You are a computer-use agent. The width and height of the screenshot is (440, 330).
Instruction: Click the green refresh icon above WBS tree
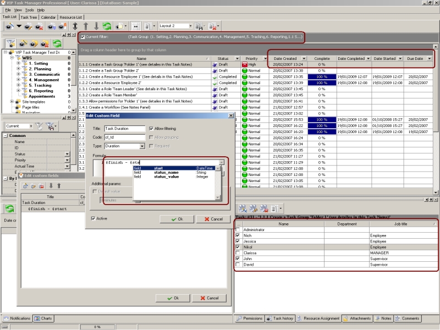(x=56, y=43)
